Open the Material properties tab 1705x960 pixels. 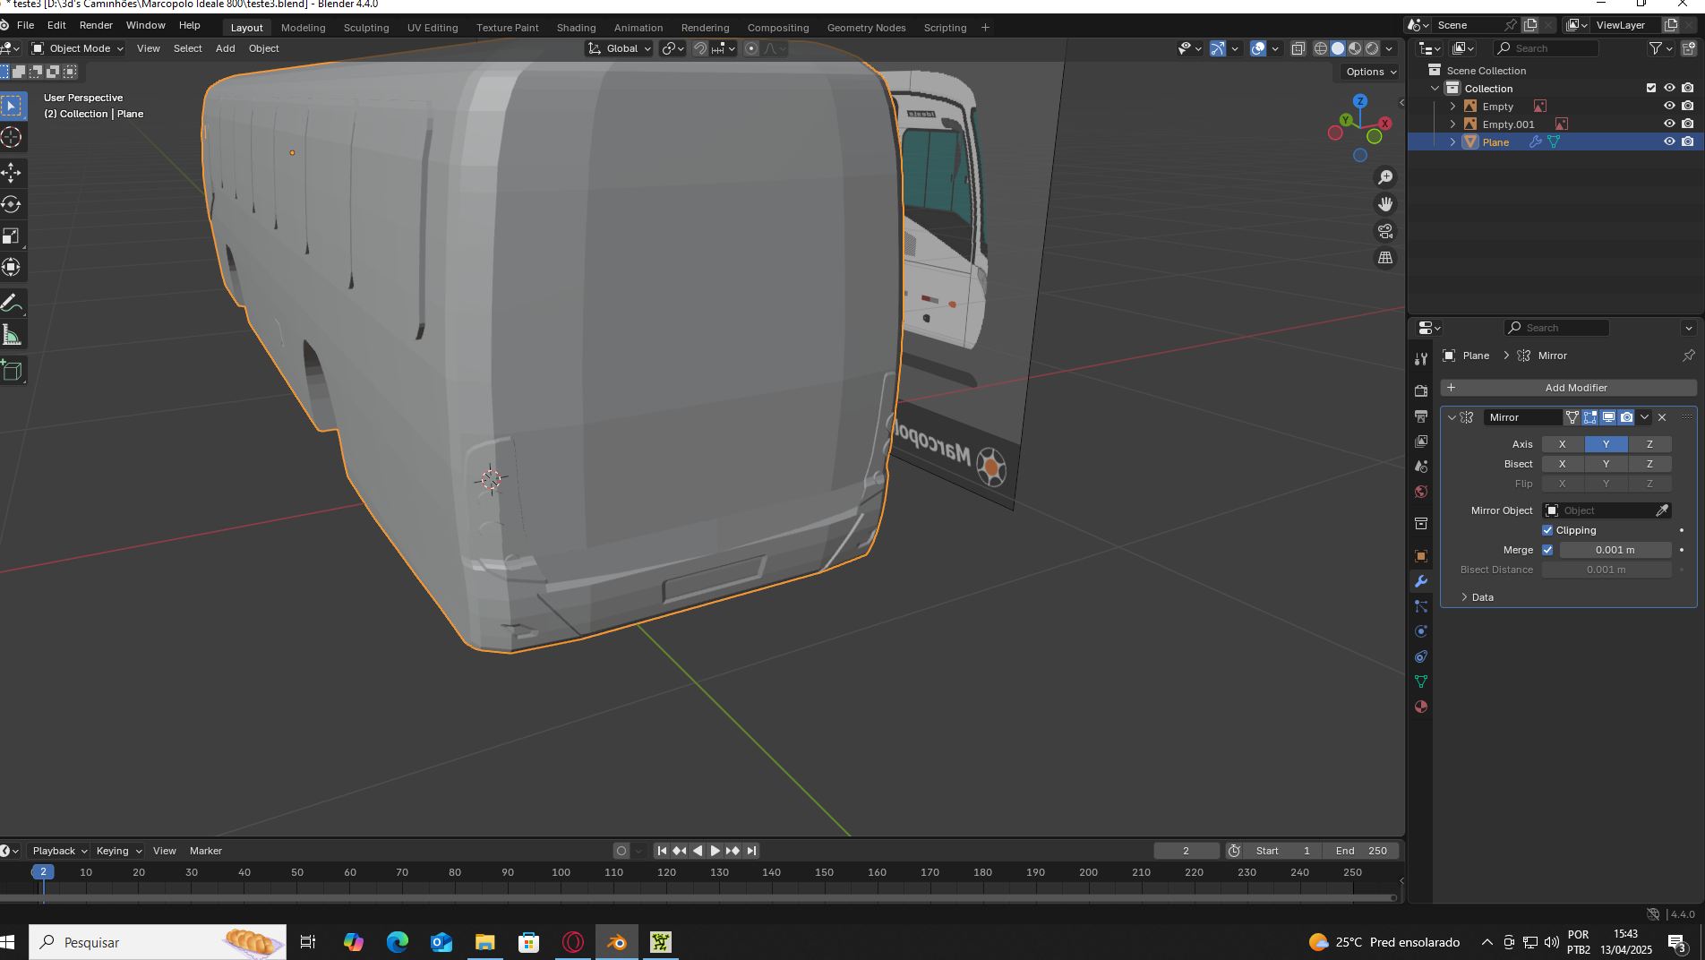click(x=1421, y=707)
